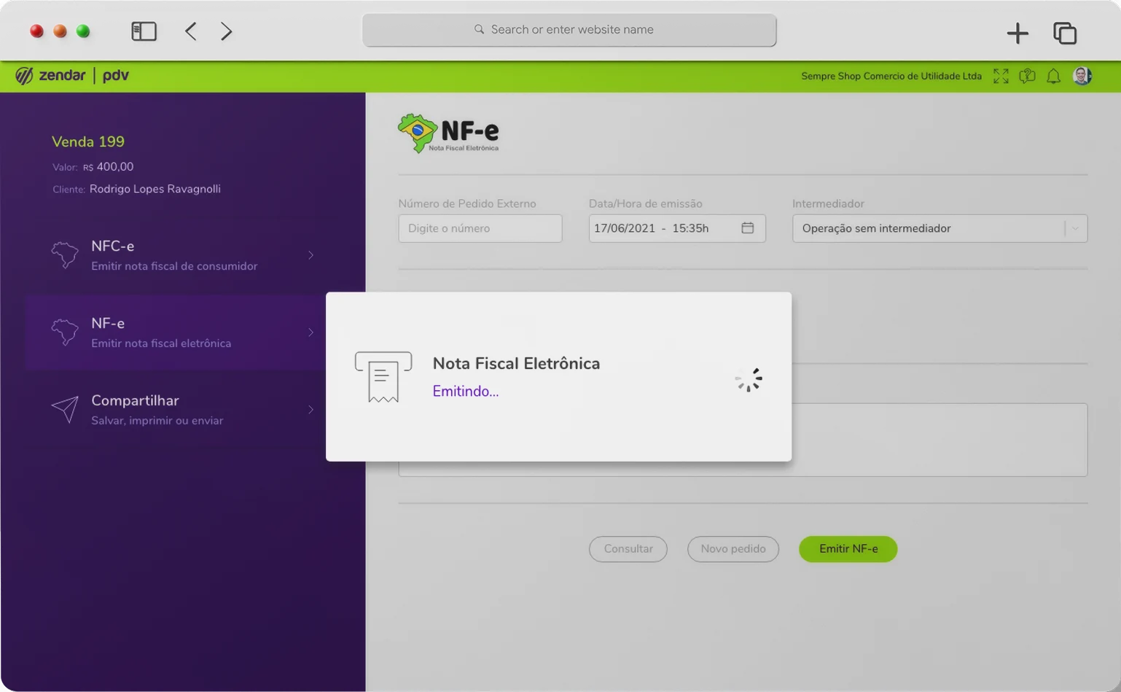Click the NF-e Brazil logo
The width and height of the screenshot is (1121, 692).
click(448, 133)
